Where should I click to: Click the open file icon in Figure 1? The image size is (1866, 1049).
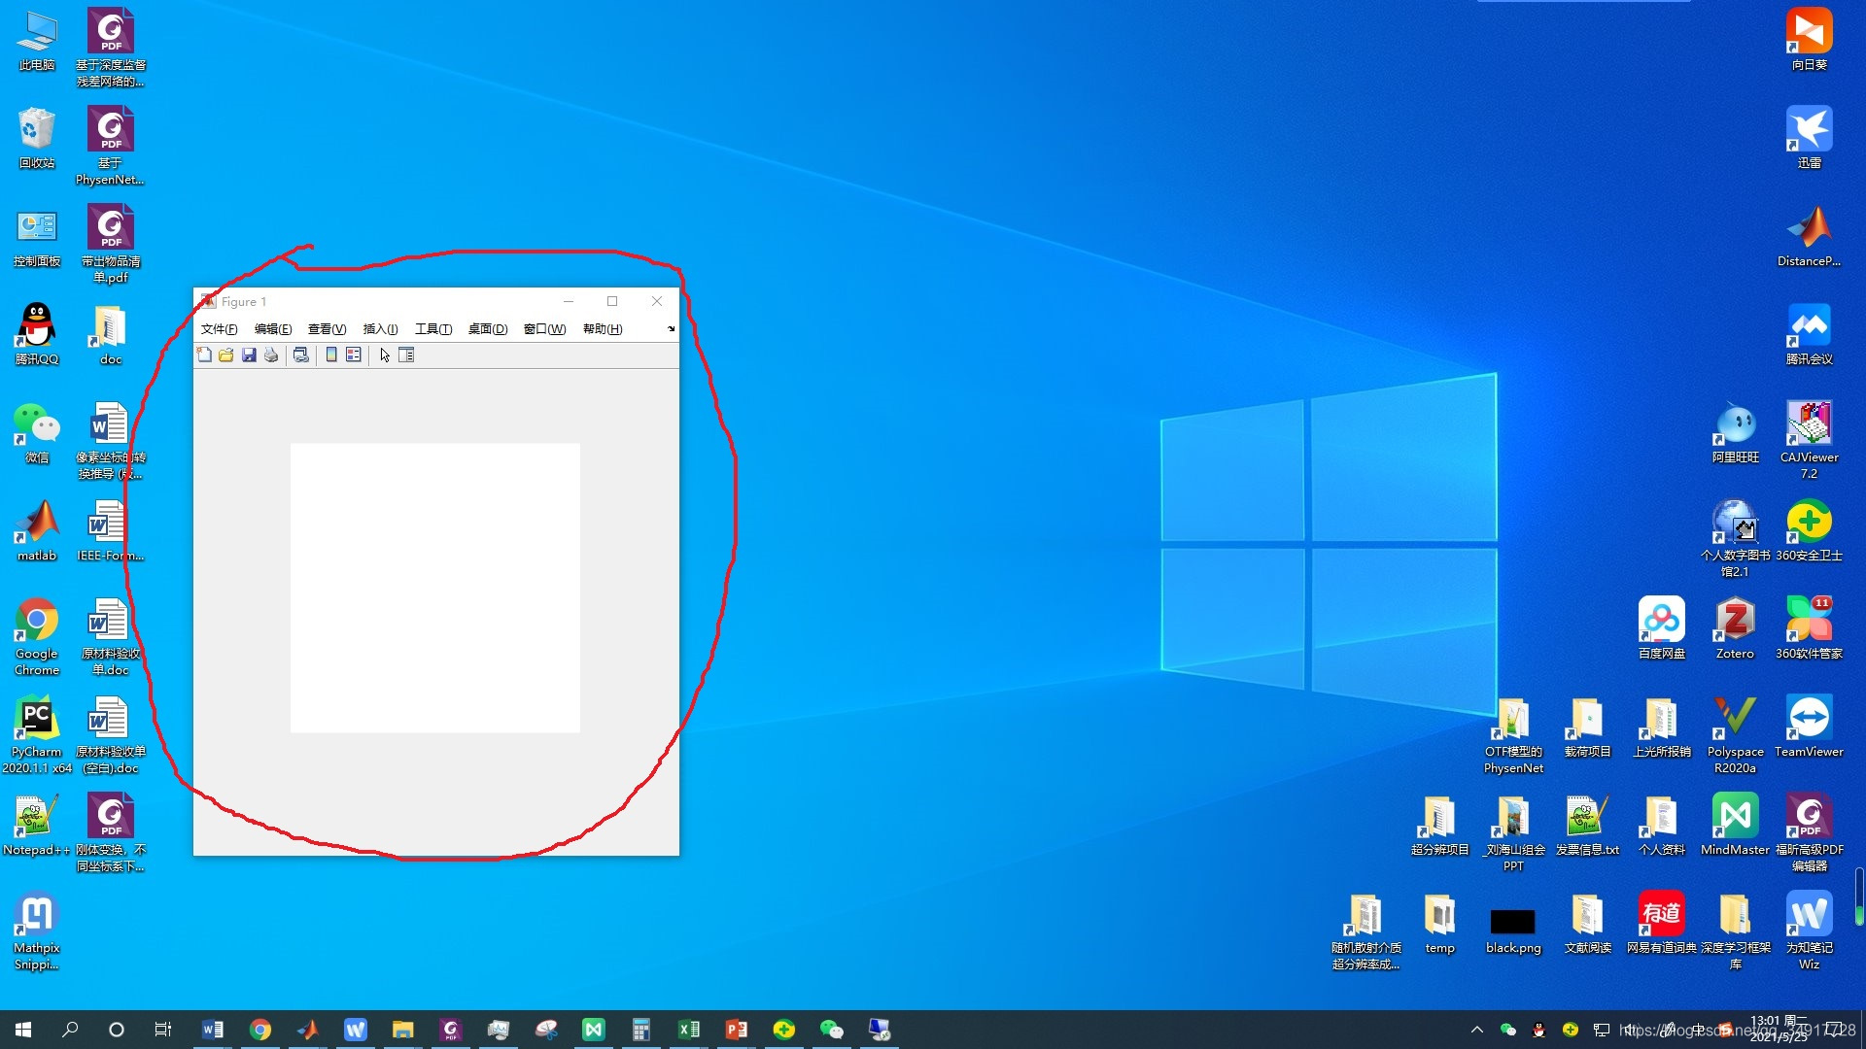pyautogui.click(x=226, y=355)
